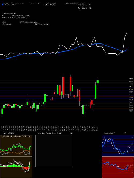Click the tallest red candlestick of early November
This screenshot has width=134, height=178.
click(64, 86)
